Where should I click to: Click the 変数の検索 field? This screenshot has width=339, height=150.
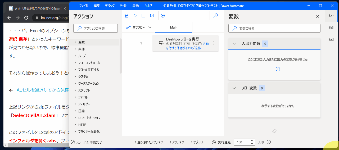274,28
